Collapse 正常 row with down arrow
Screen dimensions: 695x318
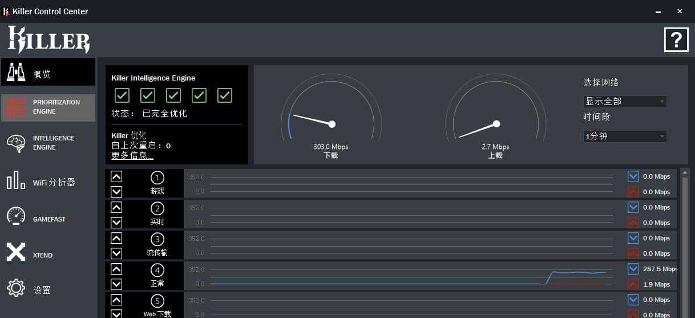[x=116, y=284]
